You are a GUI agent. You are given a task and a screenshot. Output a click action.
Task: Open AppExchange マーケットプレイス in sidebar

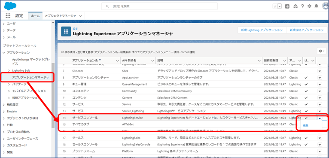pyautogui.click(x=30, y=61)
